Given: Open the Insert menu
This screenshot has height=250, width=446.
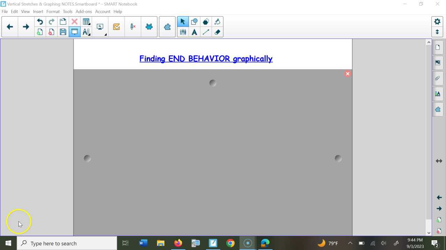Looking at the screenshot, I should pyautogui.click(x=38, y=11).
